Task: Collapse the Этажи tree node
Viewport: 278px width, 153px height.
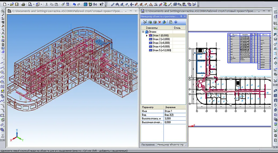Action: pos(143,32)
